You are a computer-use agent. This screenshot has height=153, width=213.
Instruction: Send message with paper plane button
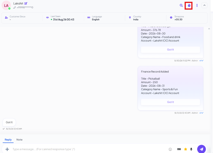[x=202, y=149]
